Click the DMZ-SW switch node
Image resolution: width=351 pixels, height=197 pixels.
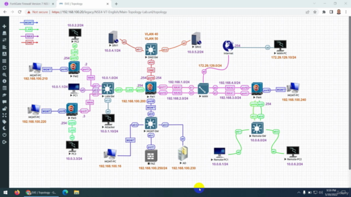pyautogui.click(x=151, y=49)
